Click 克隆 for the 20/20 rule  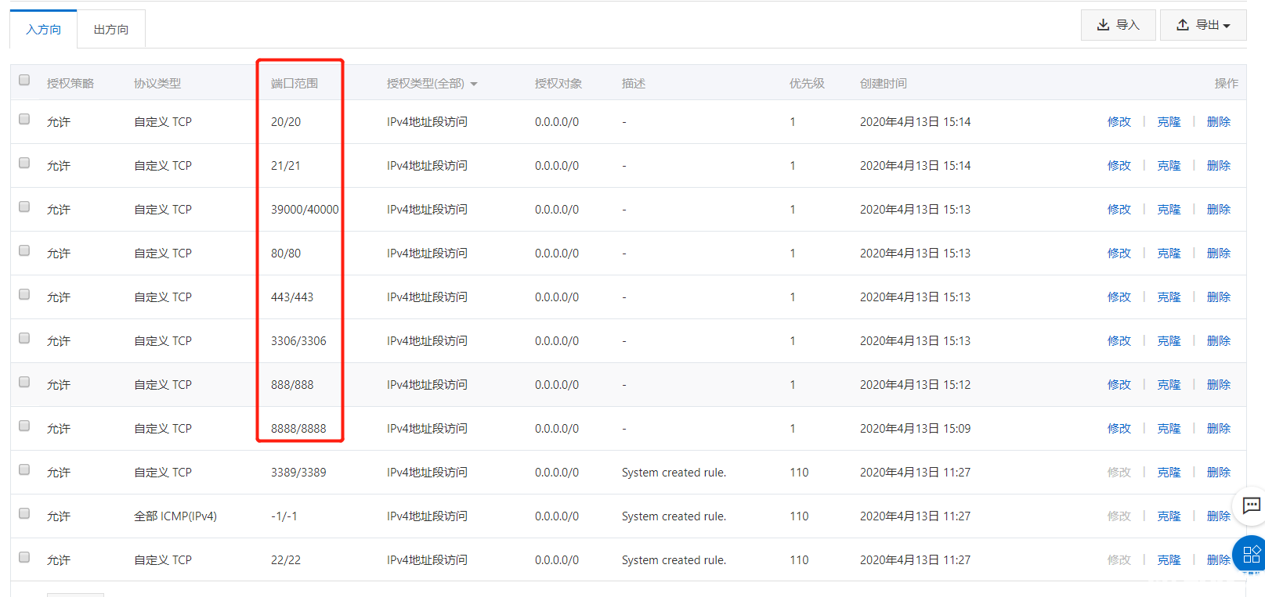coord(1169,121)
